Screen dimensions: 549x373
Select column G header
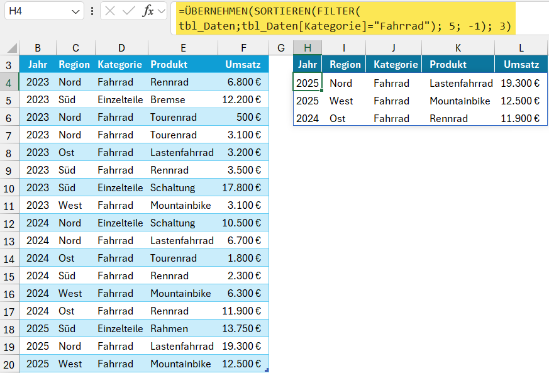(x=281, y=48)
